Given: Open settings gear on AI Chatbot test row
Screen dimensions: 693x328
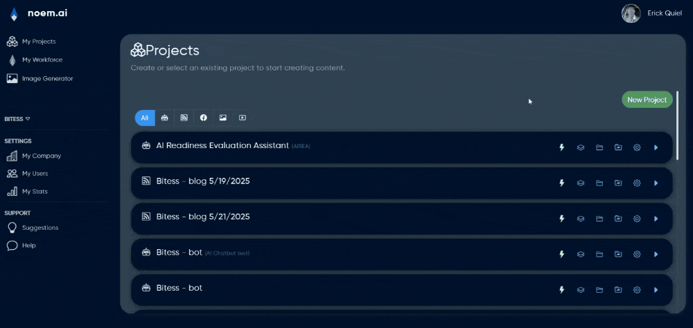Looking at the screenshot, I should [x=637, y=254].
